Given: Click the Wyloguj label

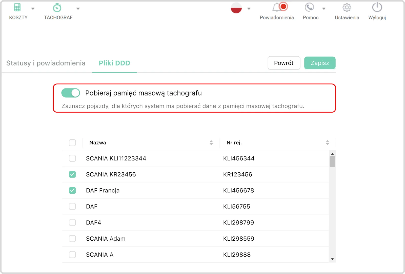Looking at the screenshot, I should [377, 18].
